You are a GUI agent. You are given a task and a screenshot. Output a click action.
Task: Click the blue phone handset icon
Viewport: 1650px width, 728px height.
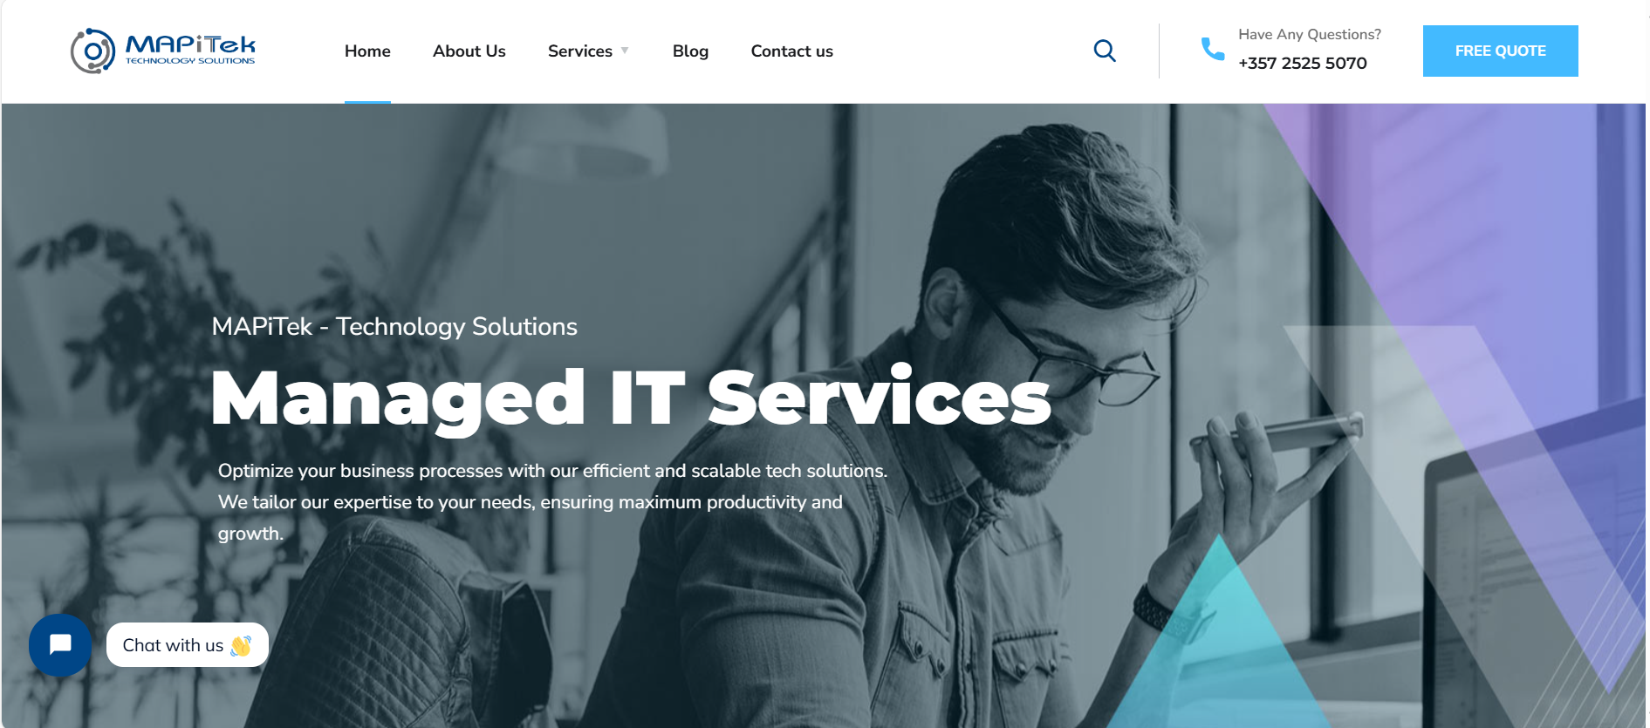[x=1213, y=49]
